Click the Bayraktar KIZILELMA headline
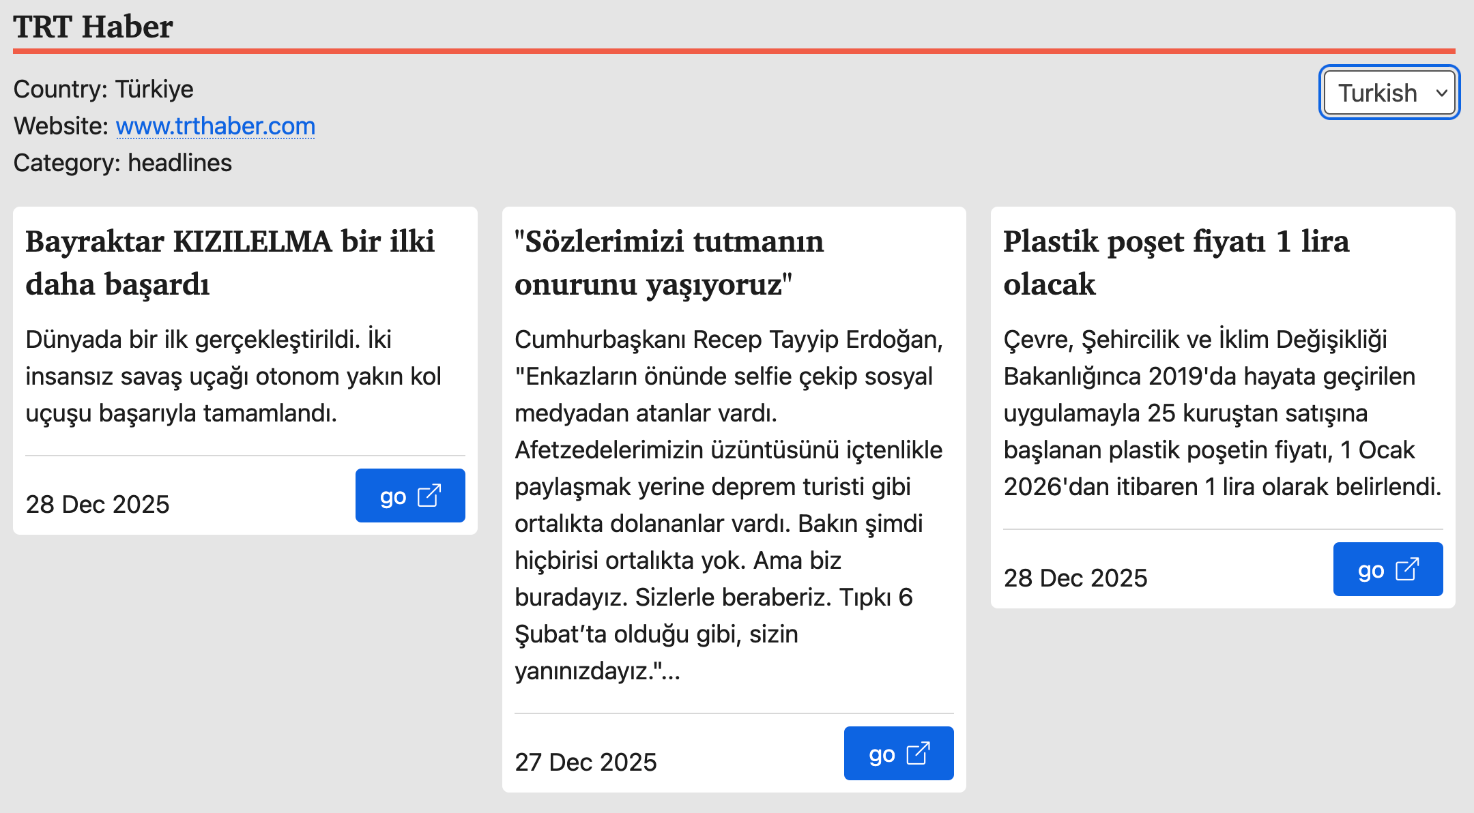 (230, 263)
